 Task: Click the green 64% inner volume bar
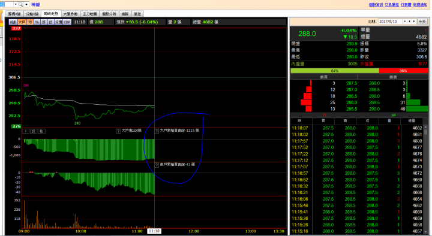(335, 71)
